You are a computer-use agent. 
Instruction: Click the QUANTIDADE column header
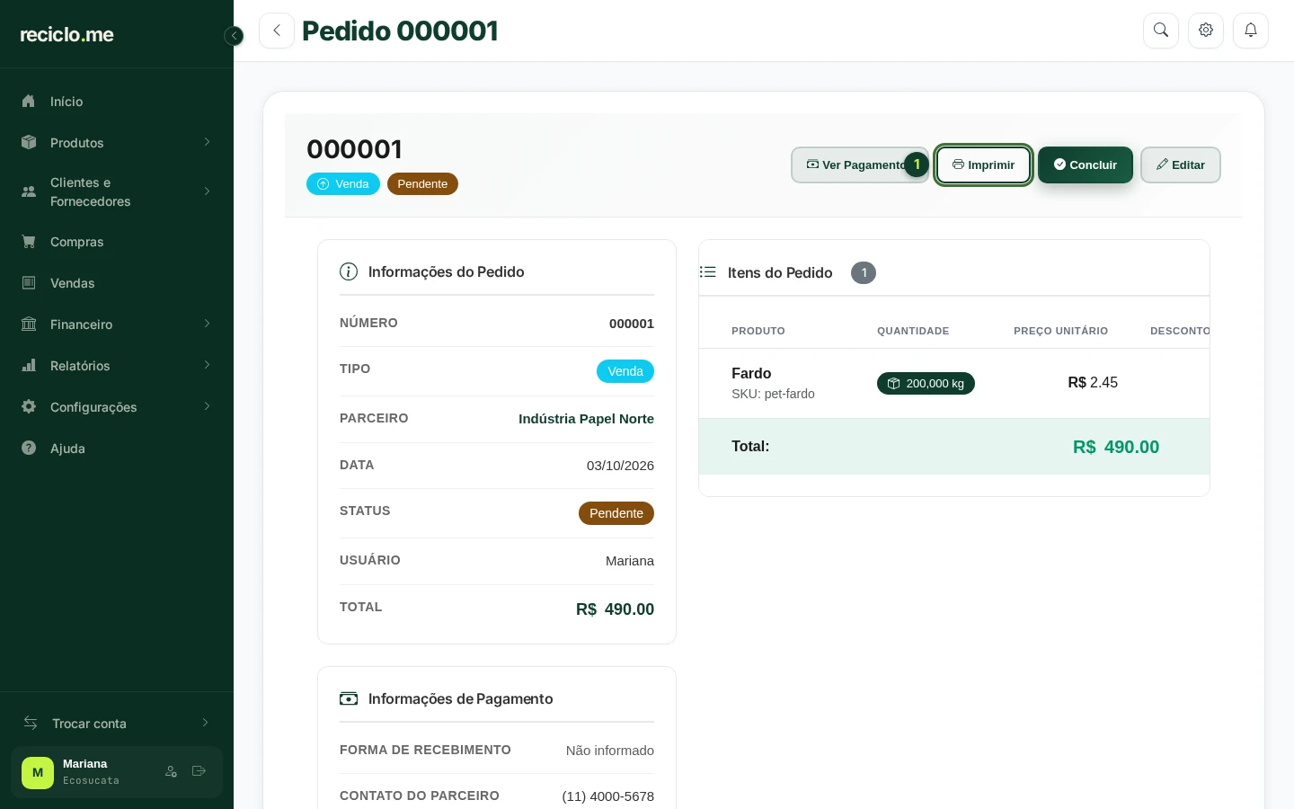click(913, 331)
